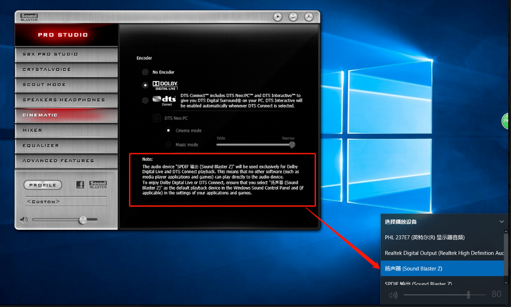Click the Windows volume slider at 80

[469, 295]
